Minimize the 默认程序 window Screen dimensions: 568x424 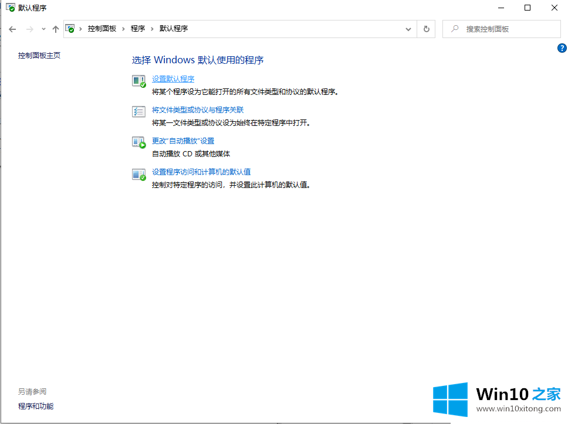501,8
